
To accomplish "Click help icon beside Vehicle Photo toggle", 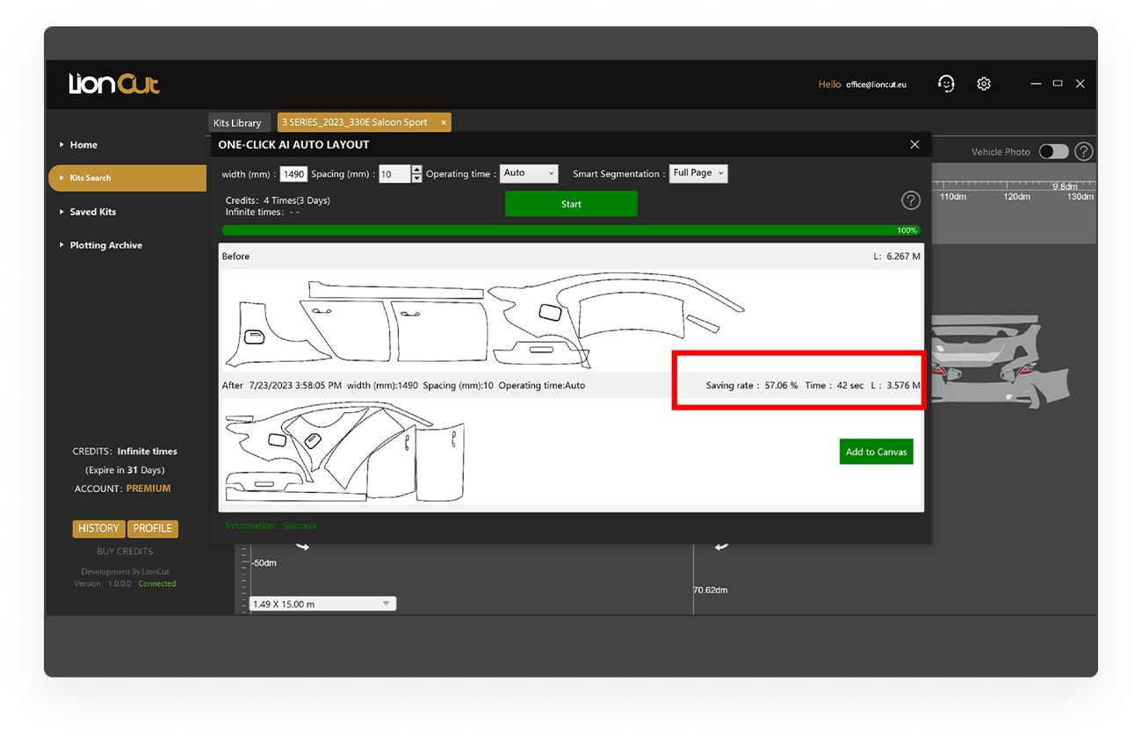I will pos(1084,151).
